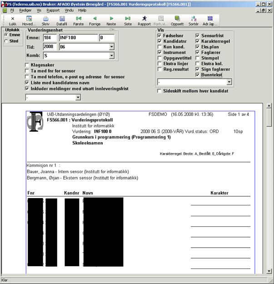Viewport: 274px width, 284px height.
Task: Open the dropdown below the Vis checkboxes
Action: pyautogui.click(x=229, y=82)
